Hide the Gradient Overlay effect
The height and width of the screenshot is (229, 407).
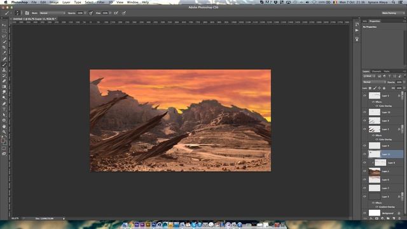[377, 207]
